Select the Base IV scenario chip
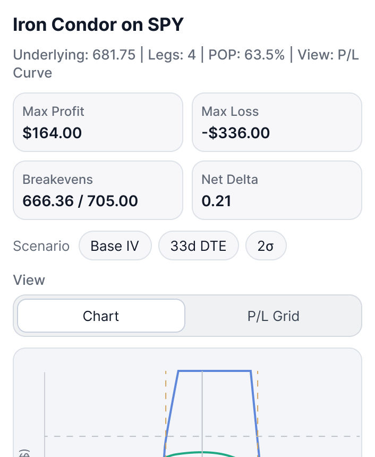The height and width of the screenshot is (457, 375). point(115,246)
